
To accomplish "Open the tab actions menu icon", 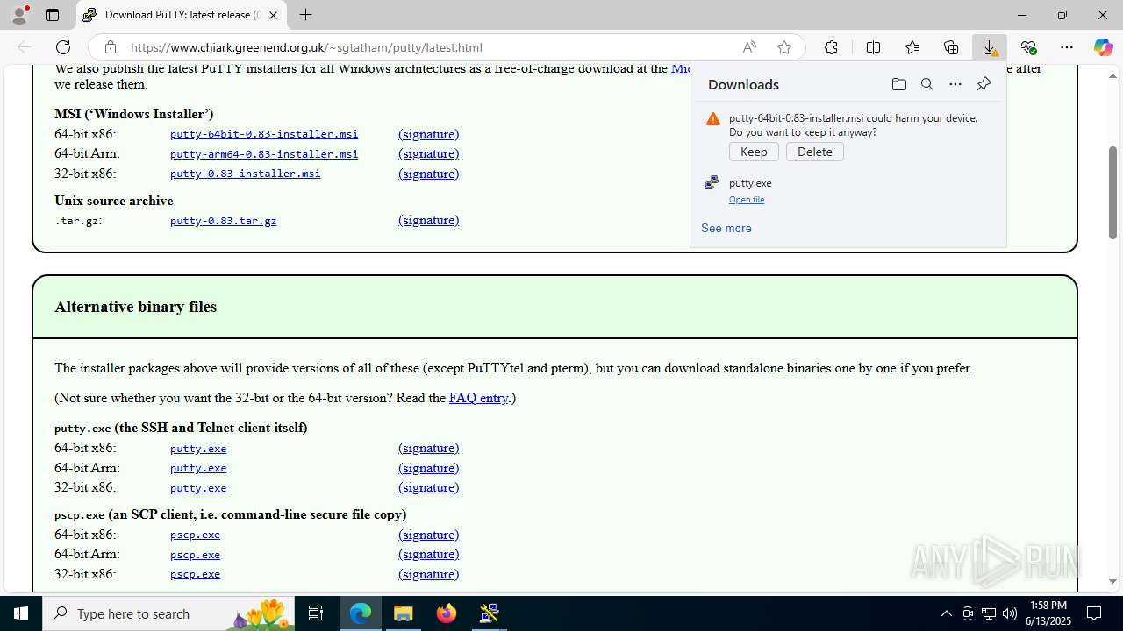I will point(53,15).
